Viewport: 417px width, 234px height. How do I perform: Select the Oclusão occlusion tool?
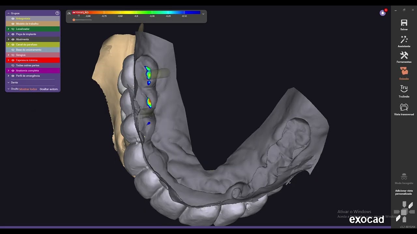[404, 71]
